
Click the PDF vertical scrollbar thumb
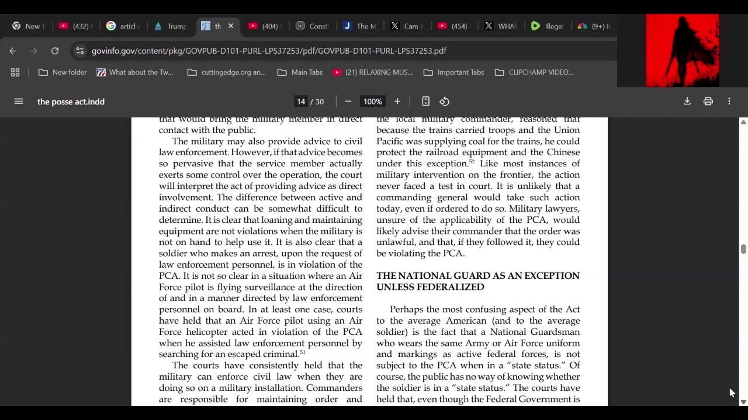pyautogui.click(x=743, y=249)
